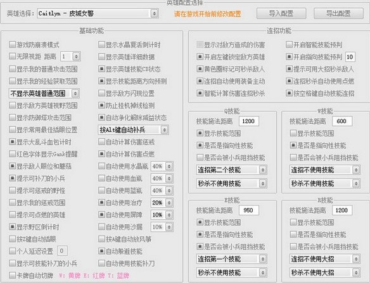The image size is (370, 283).
Task: Uncheck 开启左键锁定敌方英雄 checkbox
Action: pos(200,56)
